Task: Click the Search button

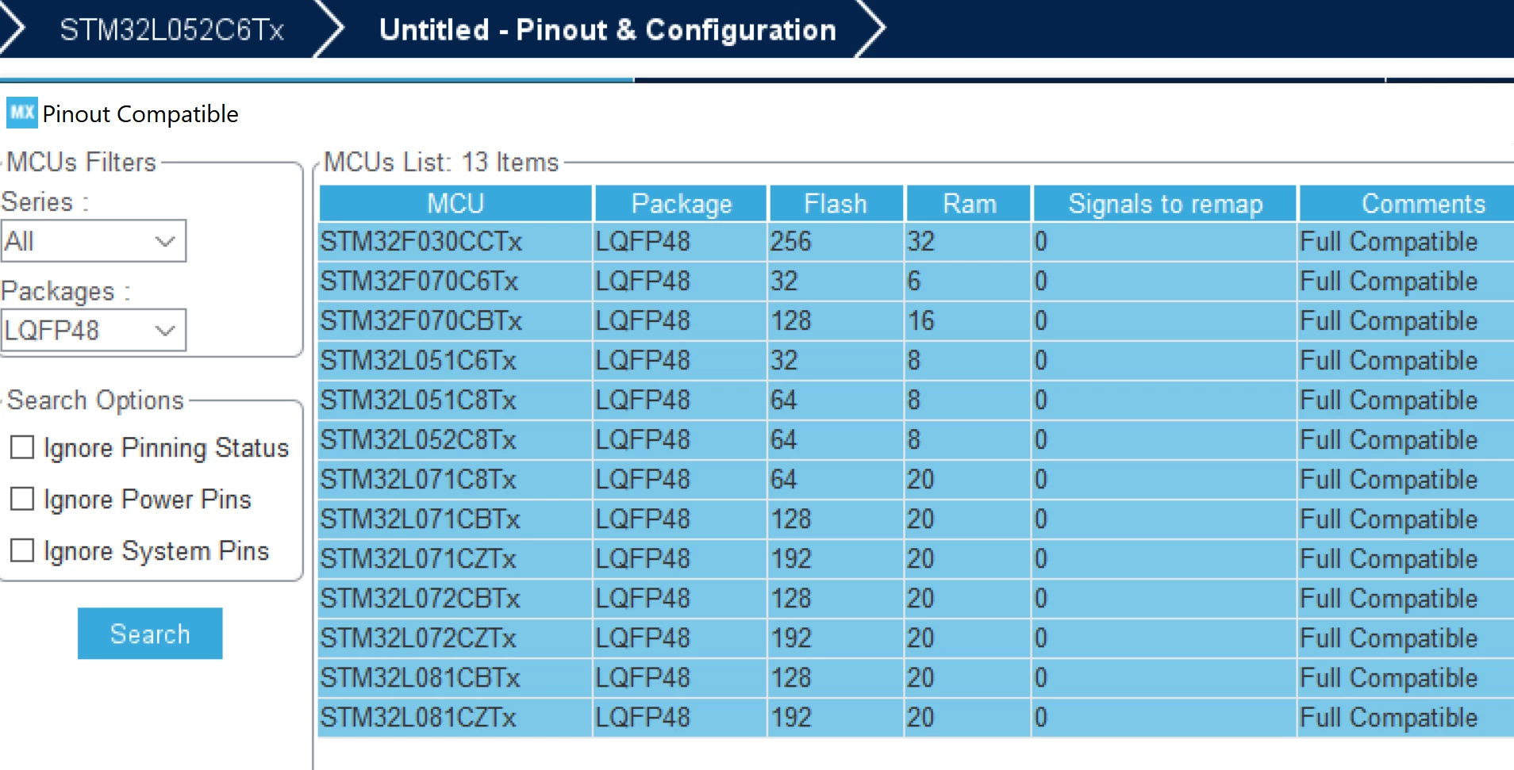Action: 150,634
